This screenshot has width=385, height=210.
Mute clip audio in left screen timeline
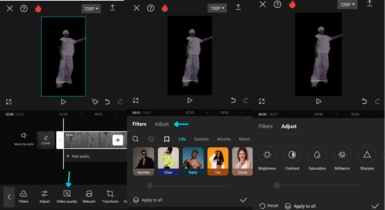click(24, 139)
